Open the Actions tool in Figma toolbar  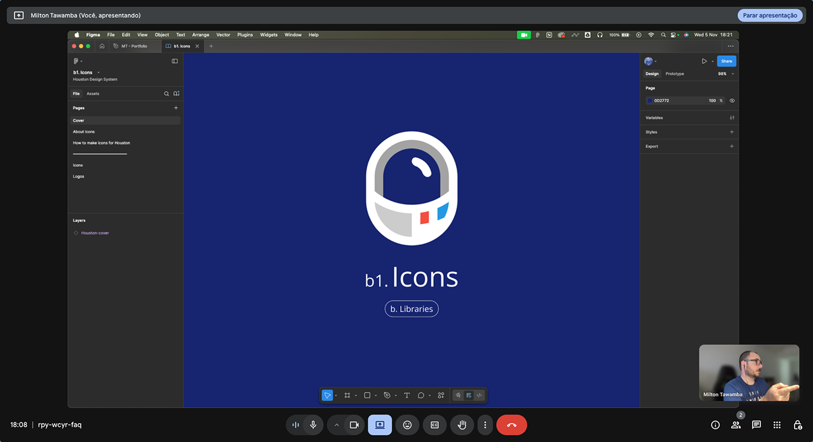[441, 395]
